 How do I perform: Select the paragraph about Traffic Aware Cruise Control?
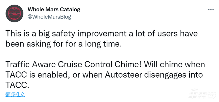tap(105, 75)
